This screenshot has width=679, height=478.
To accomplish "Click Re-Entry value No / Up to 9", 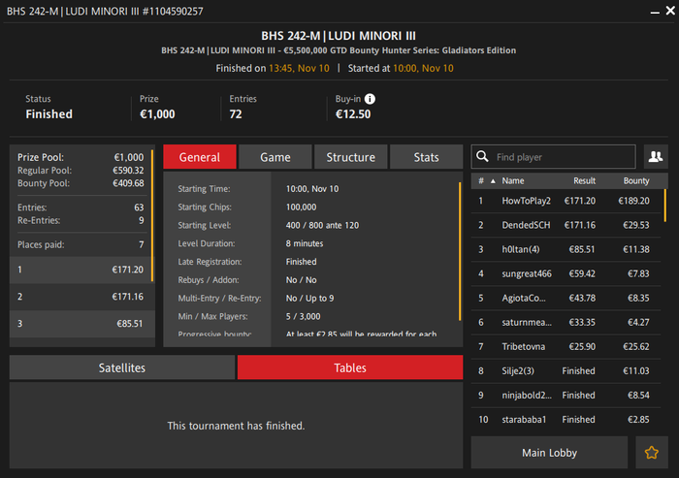I will point(309,298).
